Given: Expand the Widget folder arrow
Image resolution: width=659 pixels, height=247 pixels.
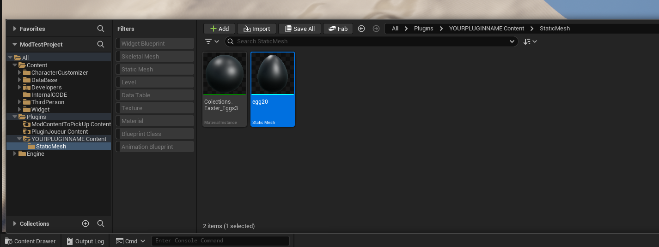Looking at the screenshot, I should pos(19,109).
